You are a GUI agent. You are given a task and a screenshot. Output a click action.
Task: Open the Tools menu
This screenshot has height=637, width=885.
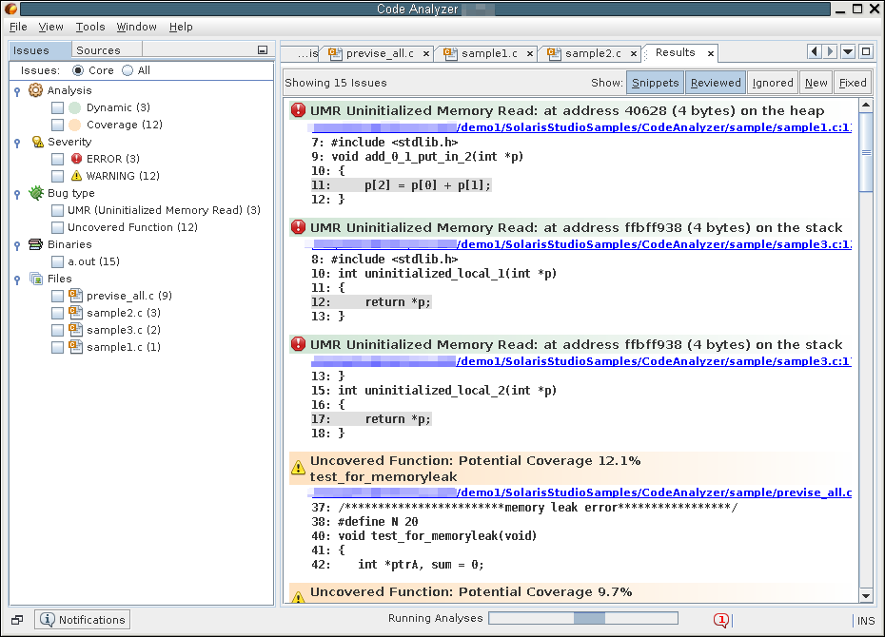coord(90,27)
